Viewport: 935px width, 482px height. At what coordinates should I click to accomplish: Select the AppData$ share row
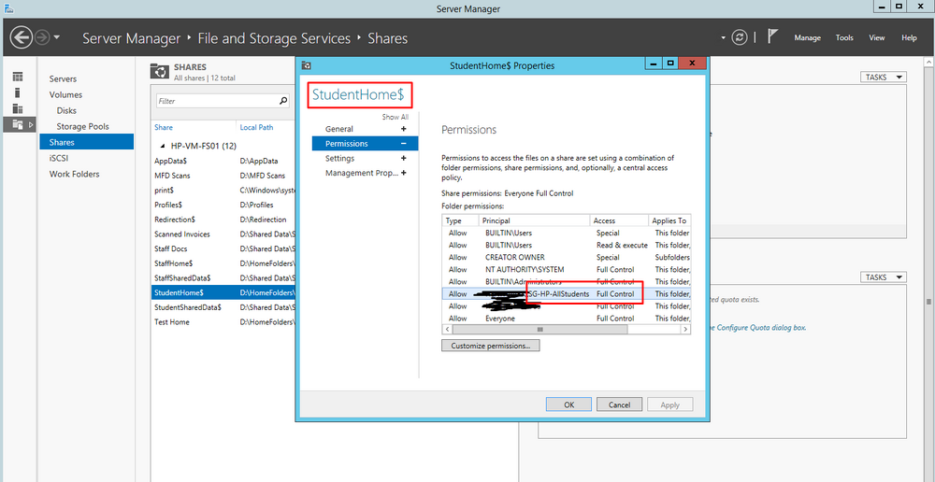click(223, 161)
